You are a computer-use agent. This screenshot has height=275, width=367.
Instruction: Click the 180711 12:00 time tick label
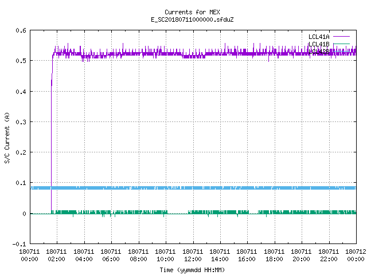pos(193,256)
